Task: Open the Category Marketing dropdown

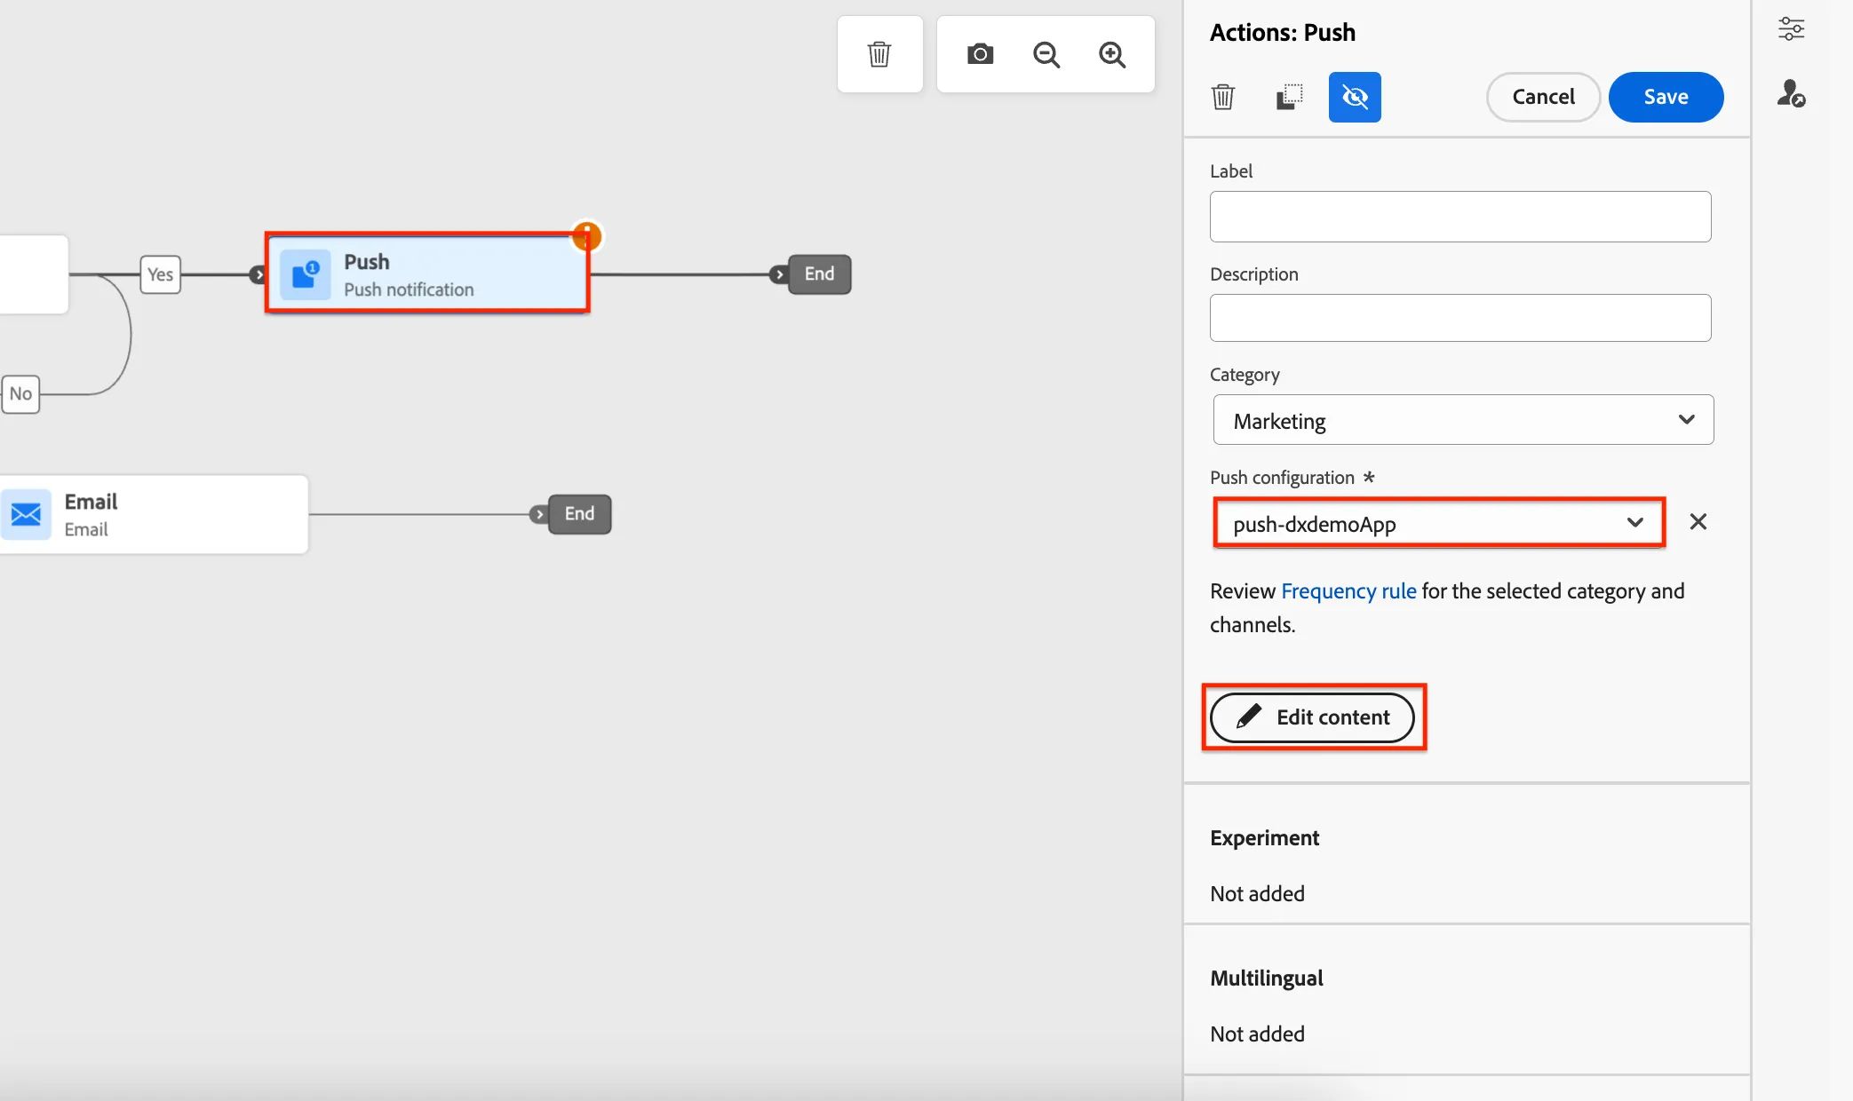Action: 1463,420
